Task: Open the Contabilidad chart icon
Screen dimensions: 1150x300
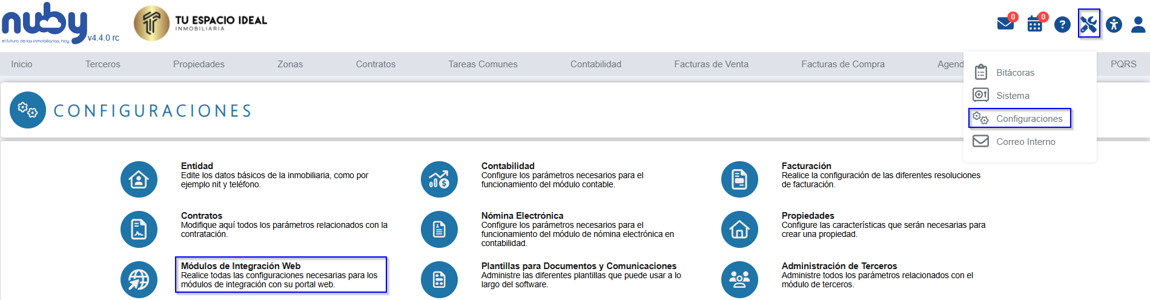Action: [x=439, y=179]
